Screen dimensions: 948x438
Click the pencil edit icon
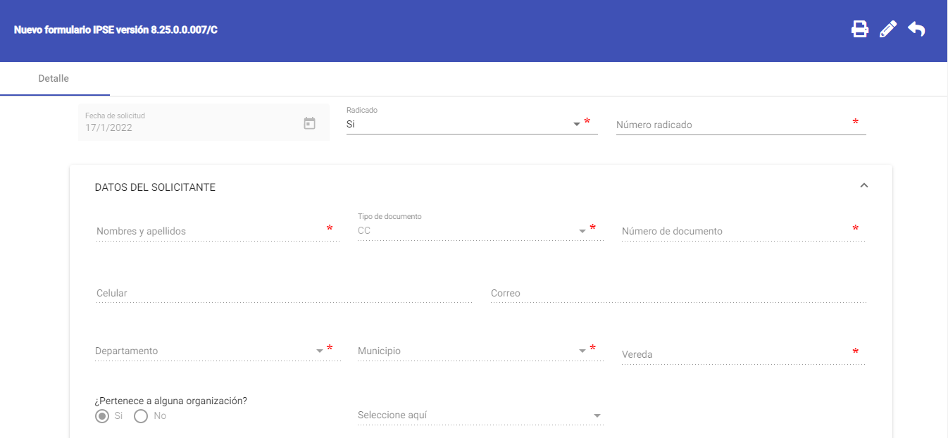pos(888,30)
